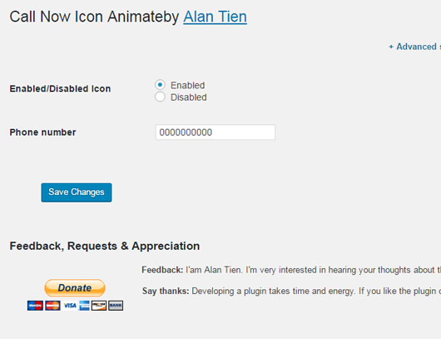Click the American Express card icon

[x=84, y=306]
